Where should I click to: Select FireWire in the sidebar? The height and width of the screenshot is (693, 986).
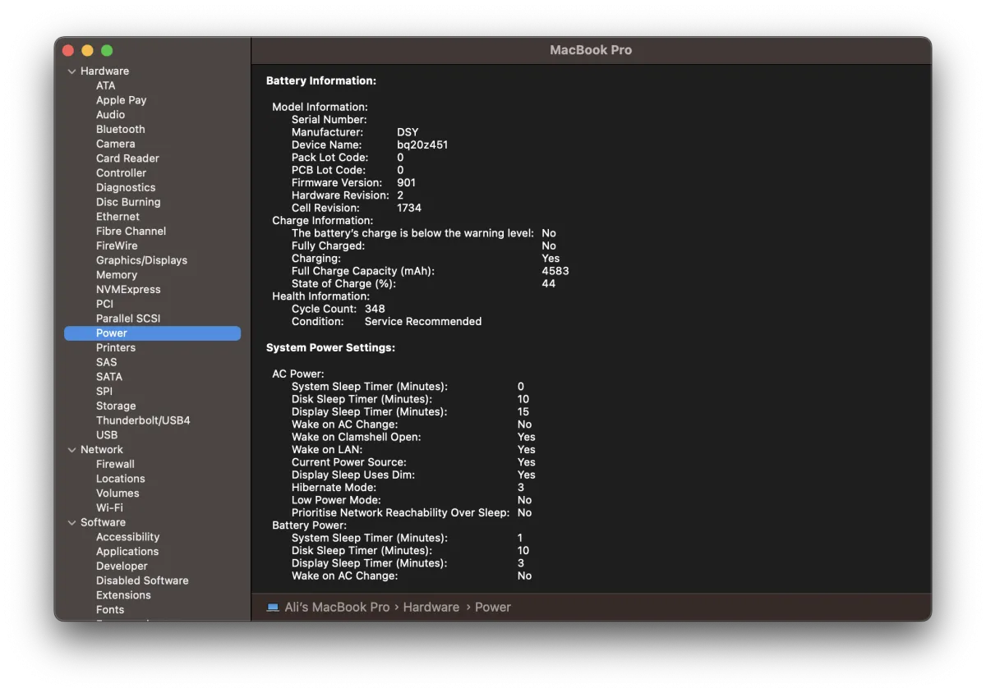(117, 246)
